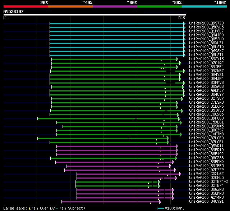Open the UniRef100_Q698X7 hit label
The height and width of the screenshot is (211, 230).
click(206, 51)
